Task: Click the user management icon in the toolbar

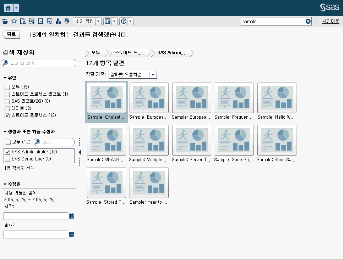Action: pyautogui.click(x=58, y=21)
